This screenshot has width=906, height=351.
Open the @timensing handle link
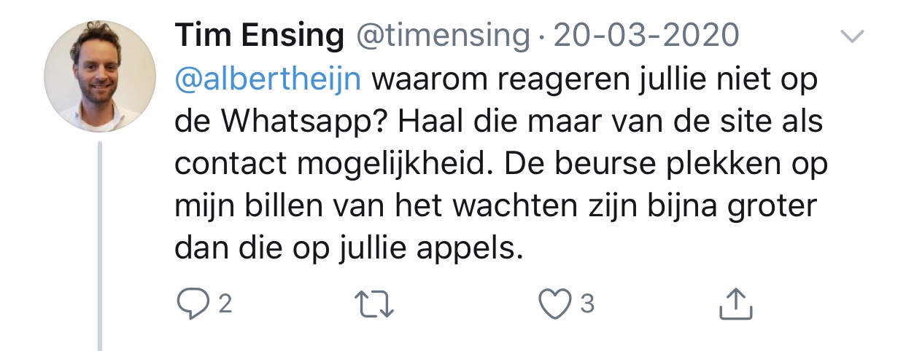(443, 35)
